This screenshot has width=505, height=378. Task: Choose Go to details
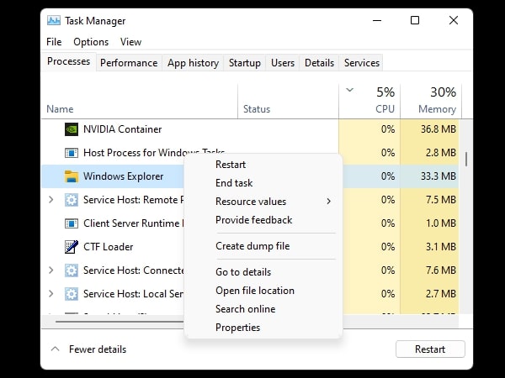coord(243,272)
